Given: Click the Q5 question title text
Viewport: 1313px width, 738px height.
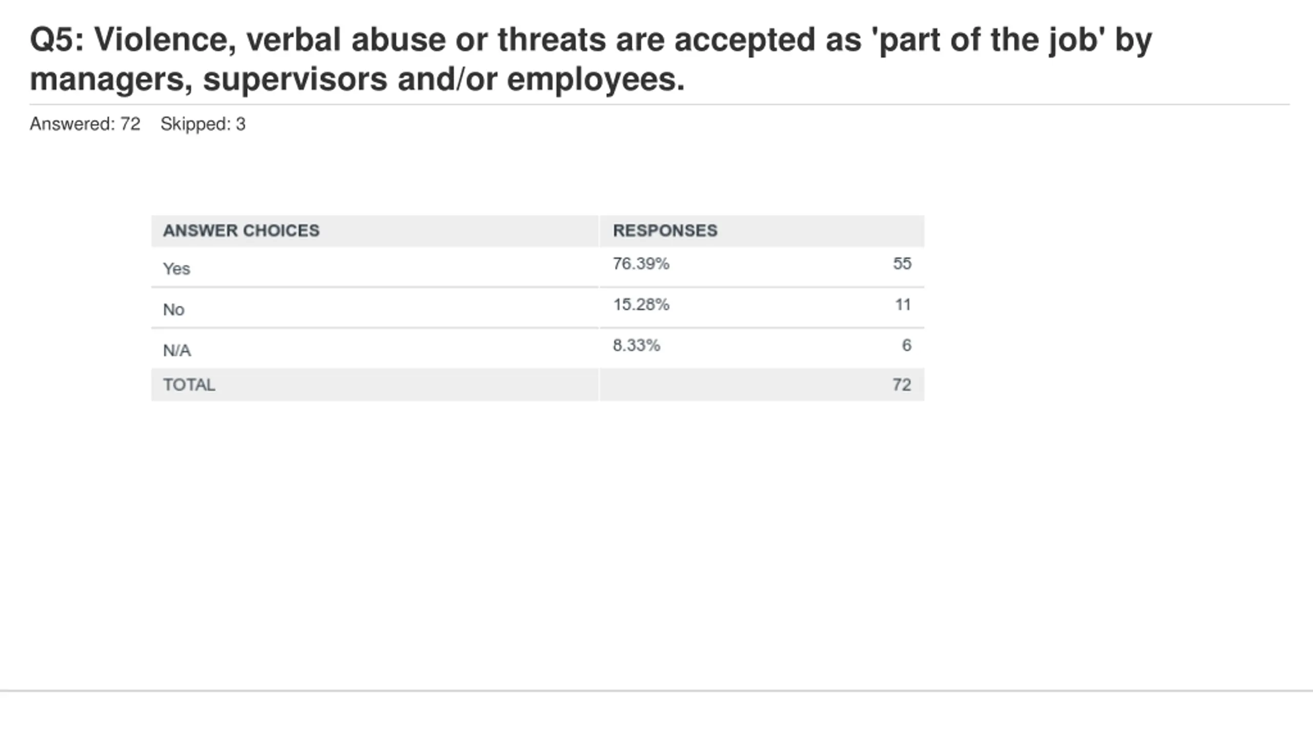Looking at the screenshot, I should pos(591,59).
